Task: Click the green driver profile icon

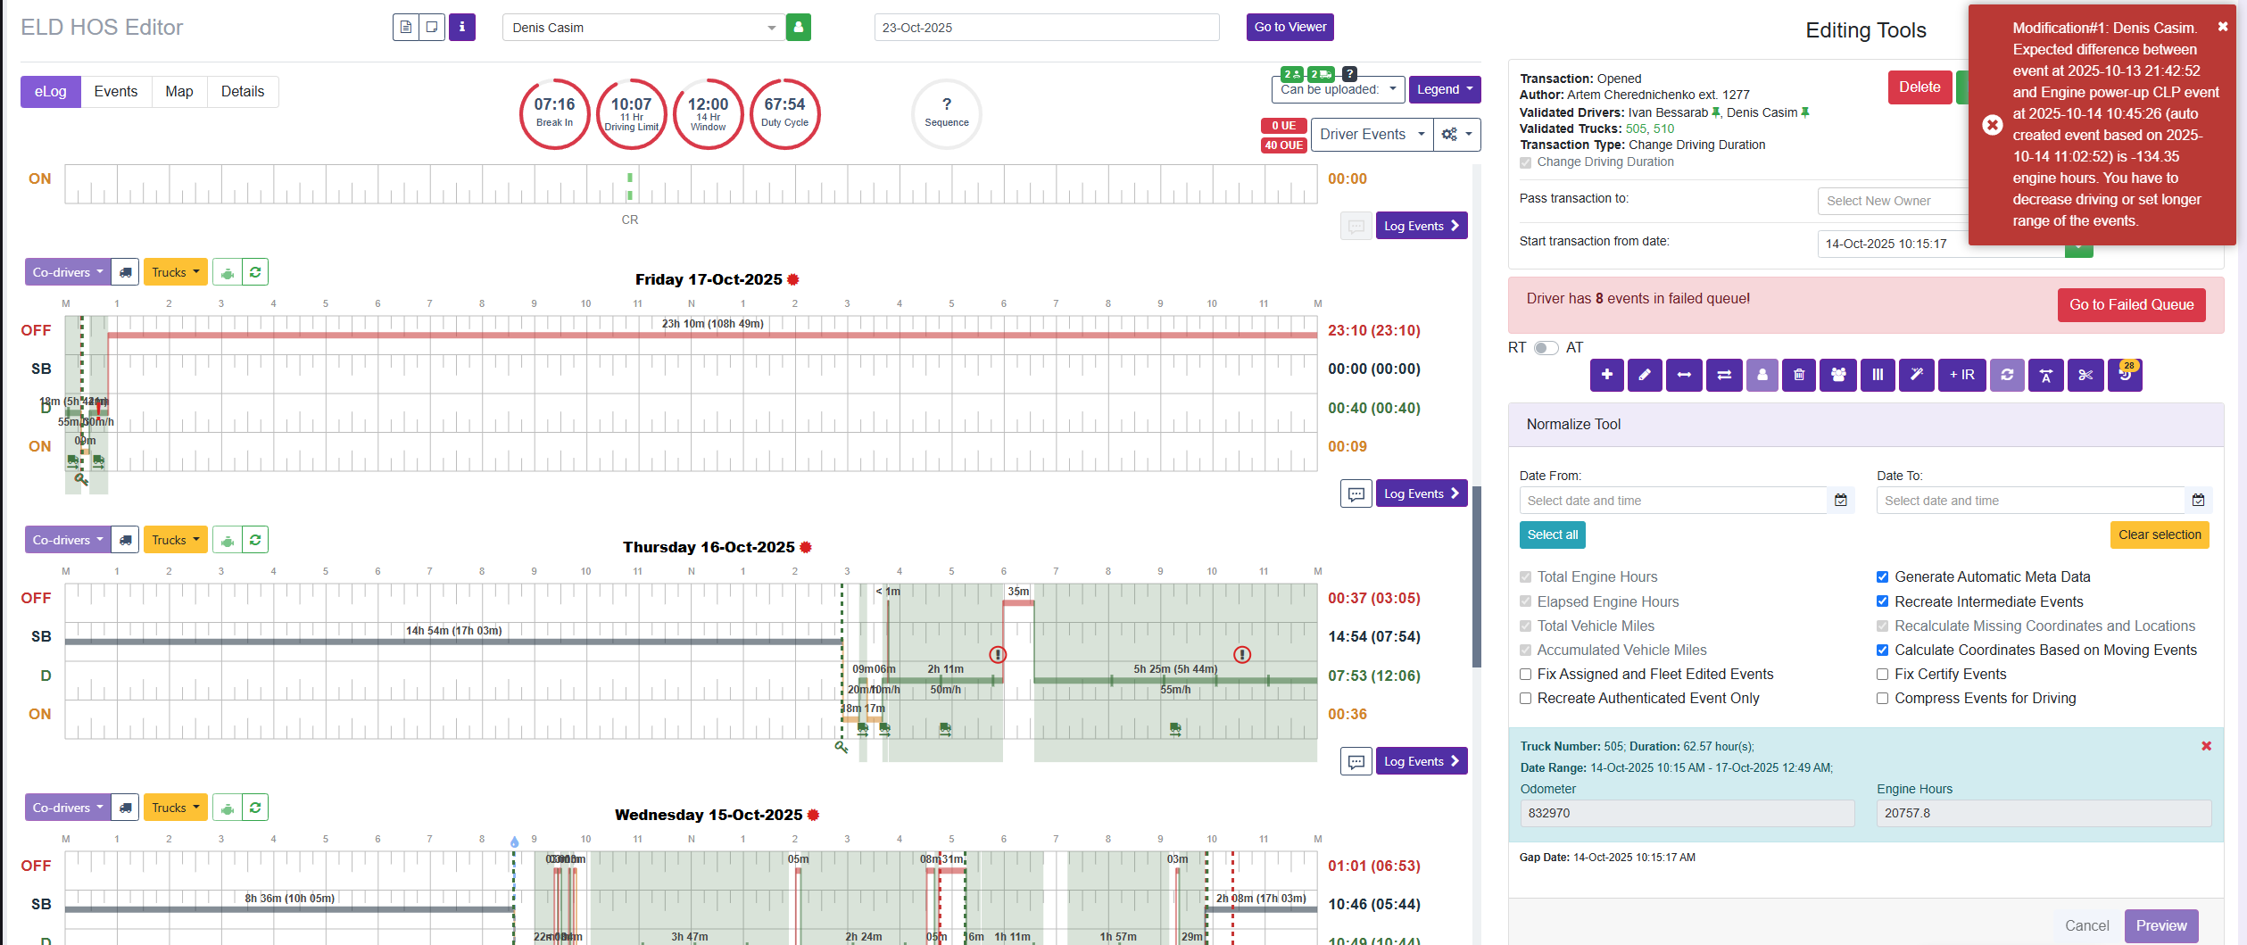Action: (x=799, y=28)
